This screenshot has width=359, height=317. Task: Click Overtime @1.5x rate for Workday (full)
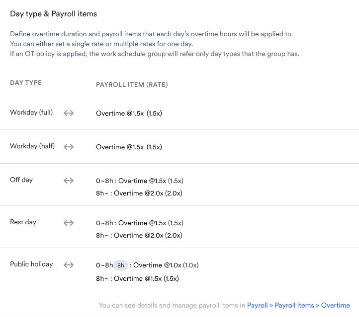pyautogui.click(x=129, y=113)
